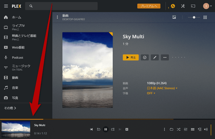Click the edit pencil button for Sky Multi
Viewport: 215px width, 139px height.
155,58
